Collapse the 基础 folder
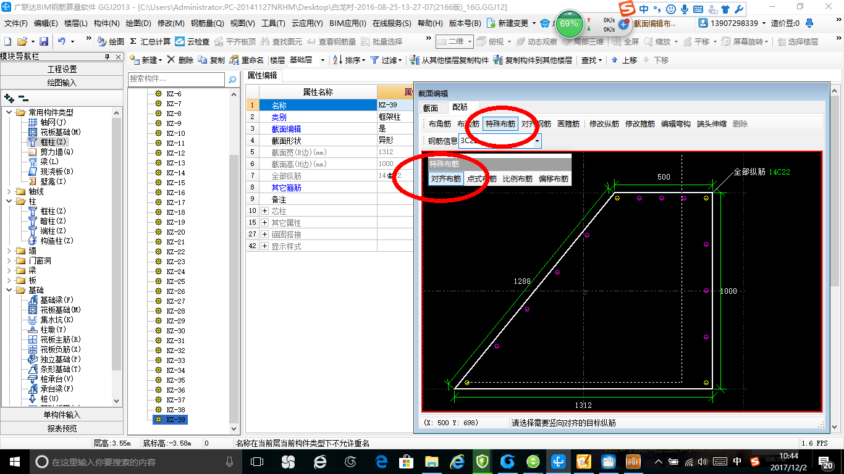This screenshot has height=474, width=844. pyautogui.click(x=9, y=290)
